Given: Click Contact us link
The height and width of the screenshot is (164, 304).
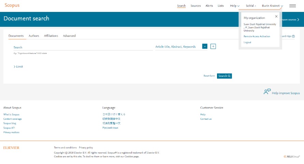Looking at the screenshot, I should click(206, 119).
